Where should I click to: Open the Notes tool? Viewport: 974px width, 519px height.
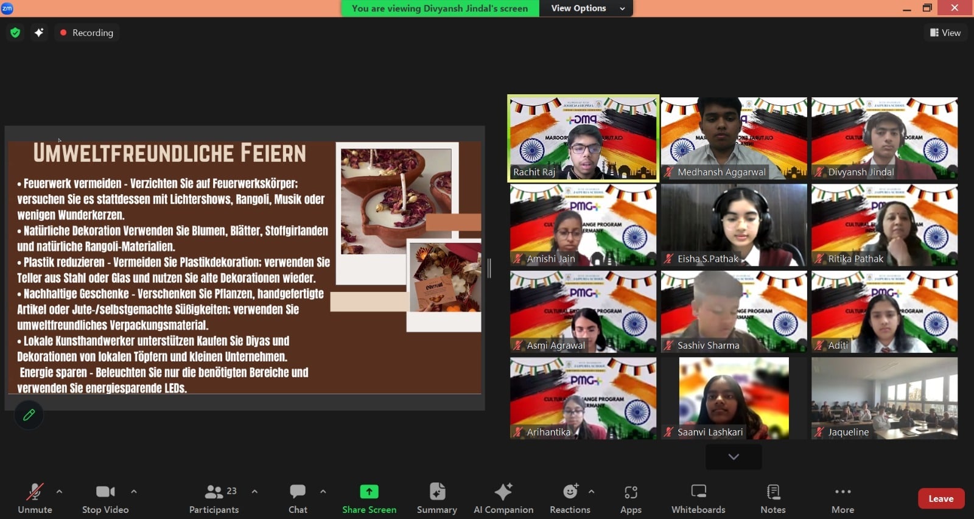773,498
